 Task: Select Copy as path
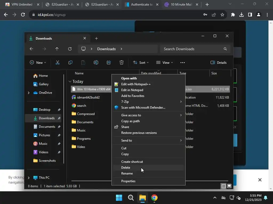point(148,121)
